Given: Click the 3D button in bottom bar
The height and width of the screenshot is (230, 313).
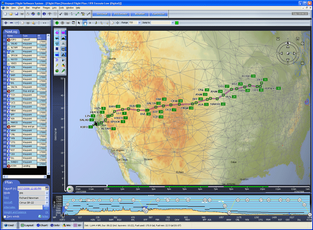Looking at the screenshot, I should (x=77, y=226).
